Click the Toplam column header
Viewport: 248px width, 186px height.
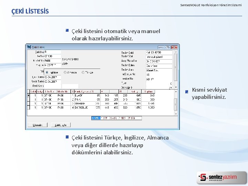pos(148,91)
